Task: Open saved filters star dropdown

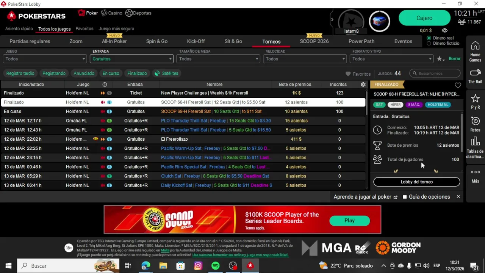Action: coord(441,59)
